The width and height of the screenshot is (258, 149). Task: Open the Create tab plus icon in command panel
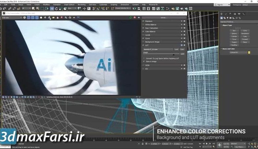coord(222,14)
